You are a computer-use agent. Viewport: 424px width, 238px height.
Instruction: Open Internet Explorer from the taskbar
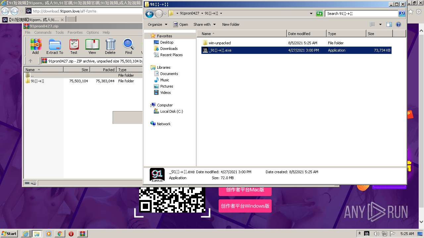26,233
